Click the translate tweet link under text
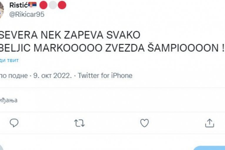The height and width of the screenshot is (150, 225). 9,60
